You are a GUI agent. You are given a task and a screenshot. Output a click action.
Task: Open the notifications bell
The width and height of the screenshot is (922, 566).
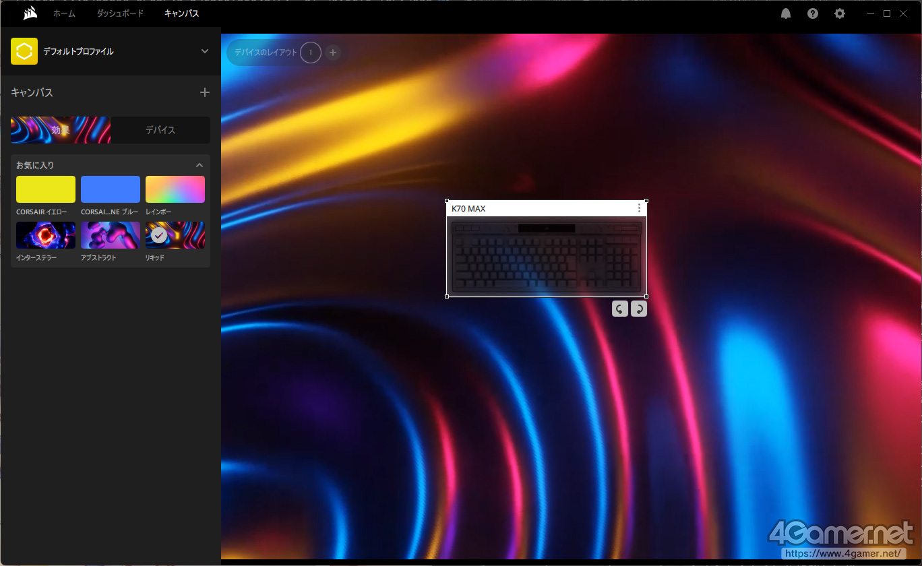tap(786, 13)
